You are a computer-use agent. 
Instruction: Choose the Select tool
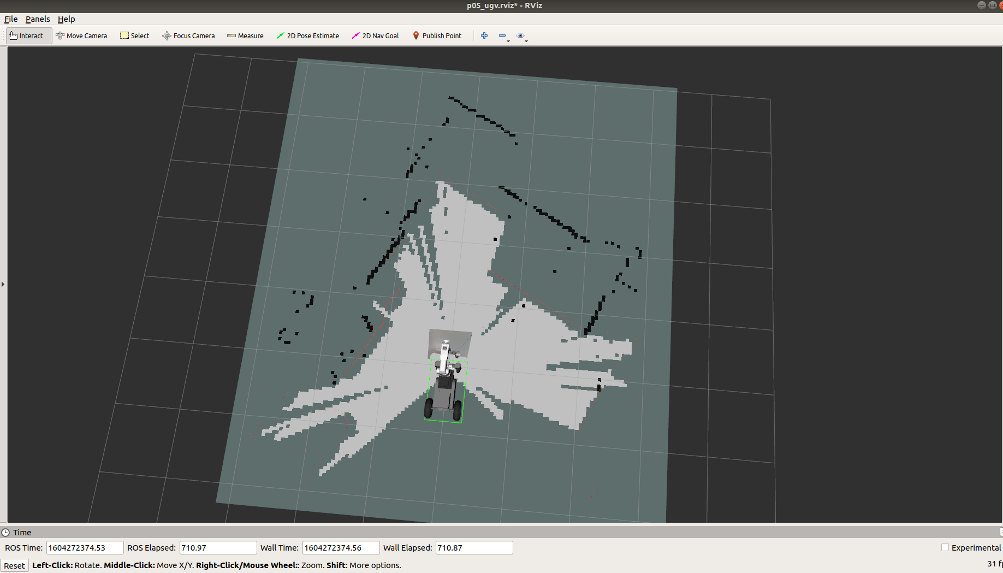pyautogui.click(x=135, y=36)
